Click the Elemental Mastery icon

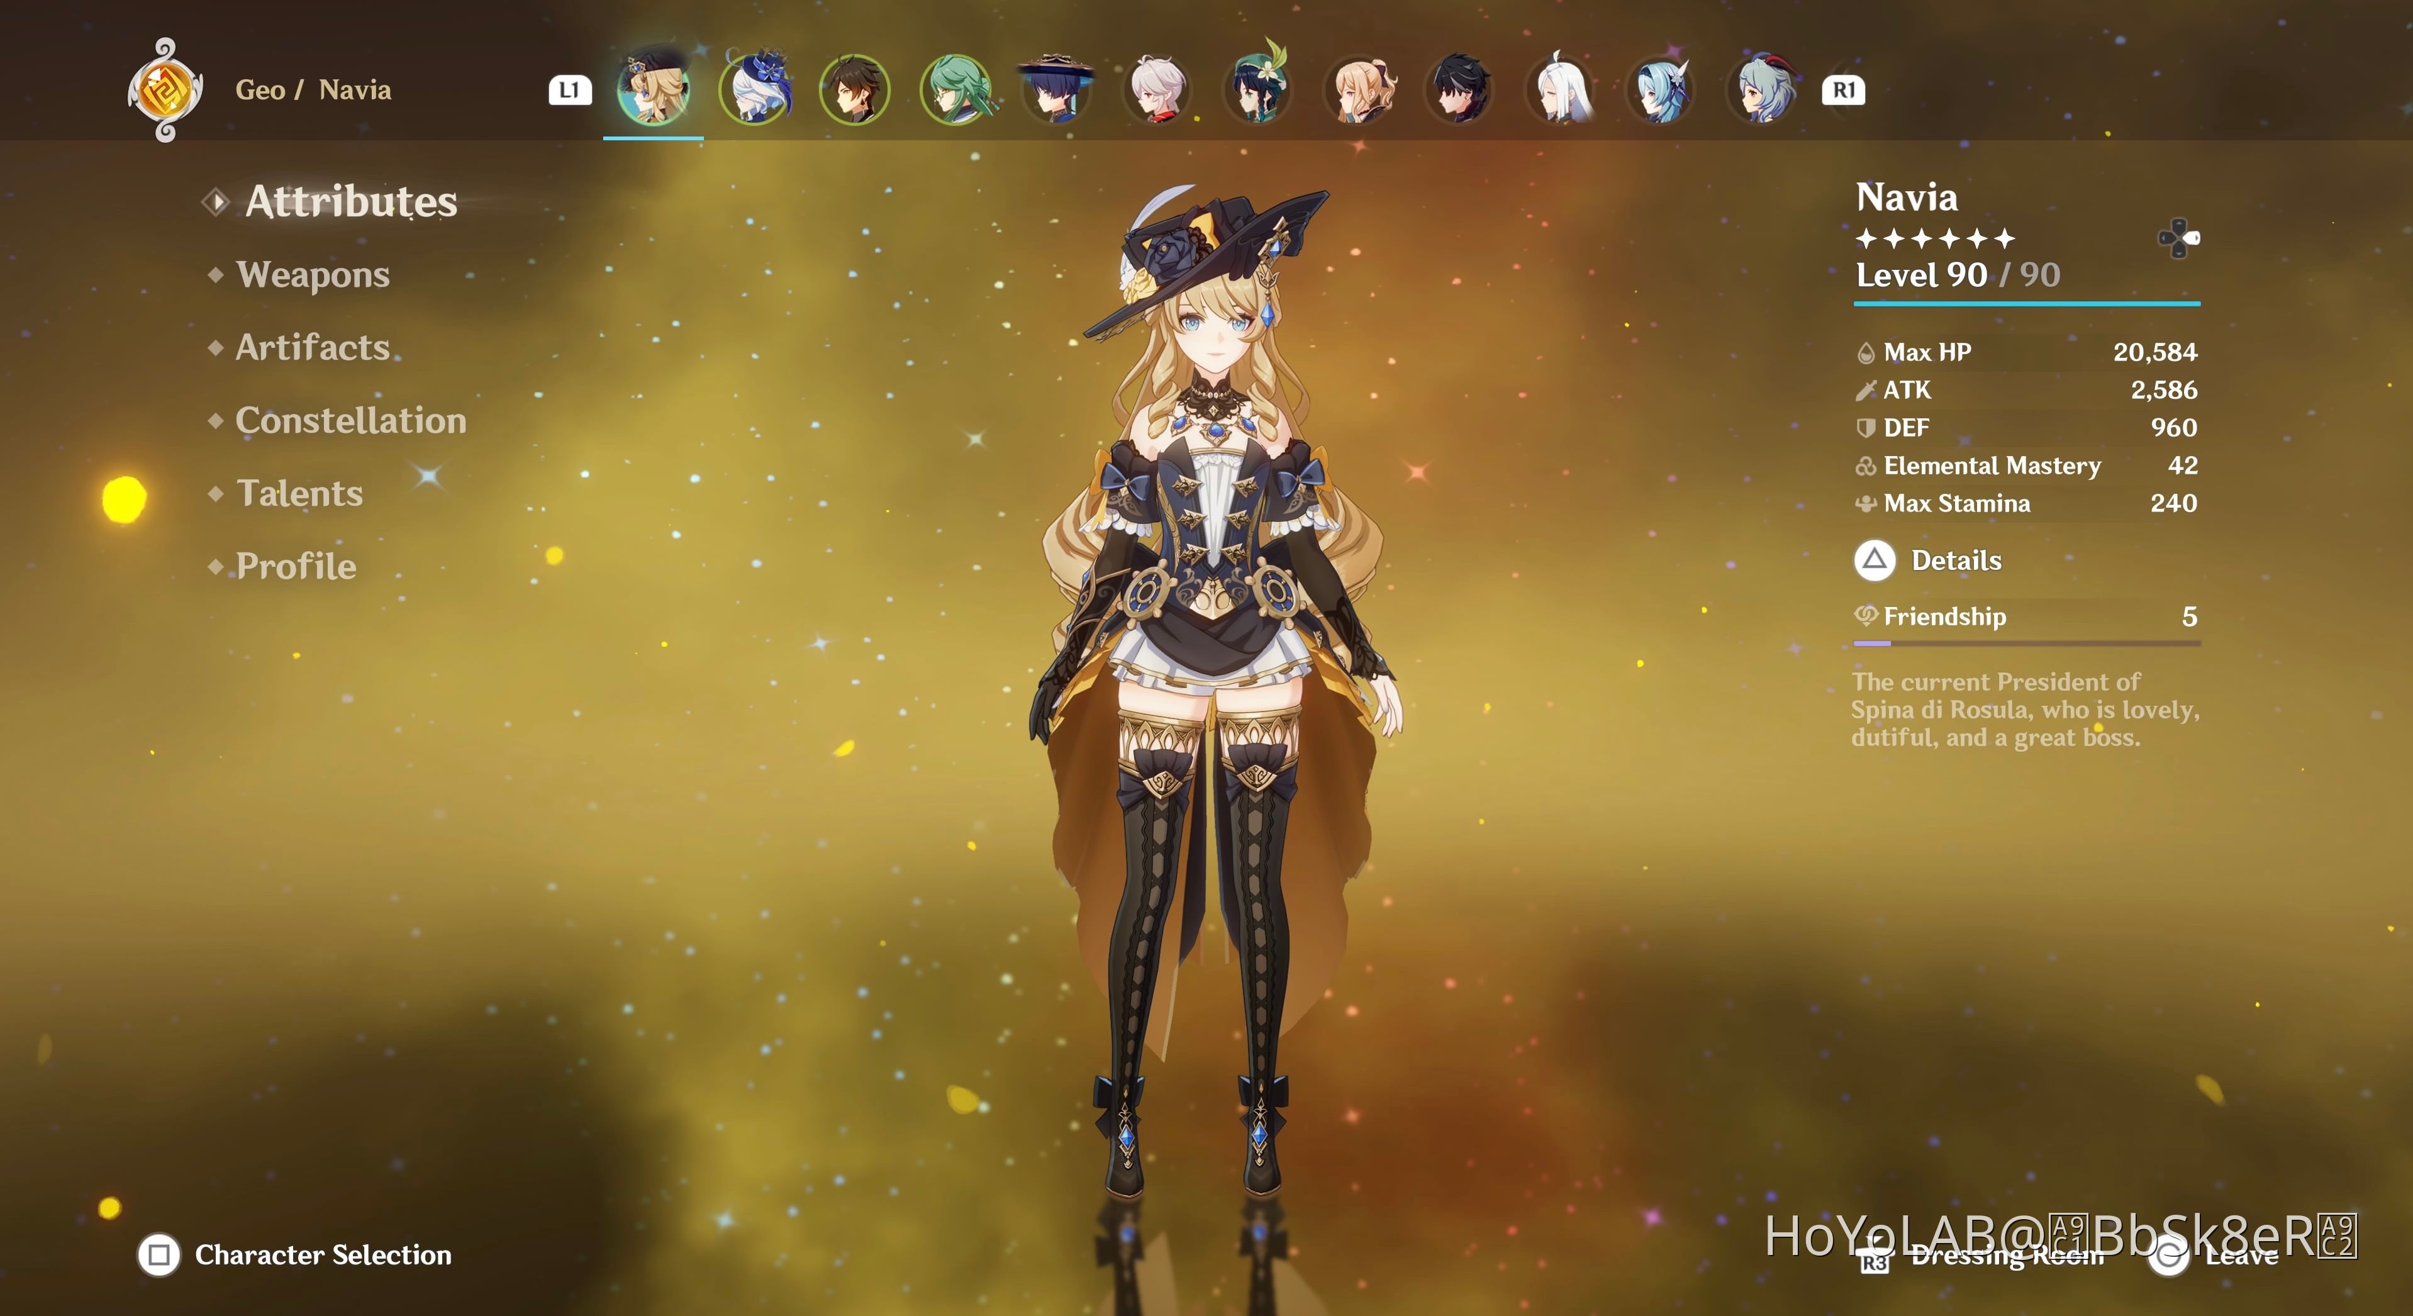click(x=1865, y=466)
